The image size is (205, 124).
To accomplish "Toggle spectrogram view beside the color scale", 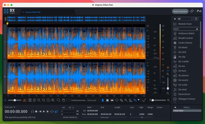I will click(168, 68).
